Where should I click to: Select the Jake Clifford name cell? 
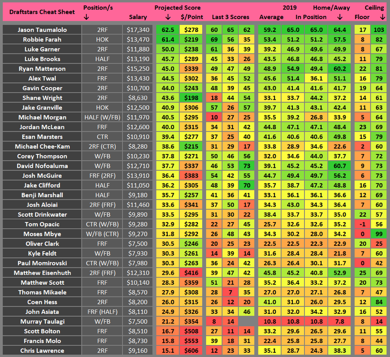coord(42,185)
